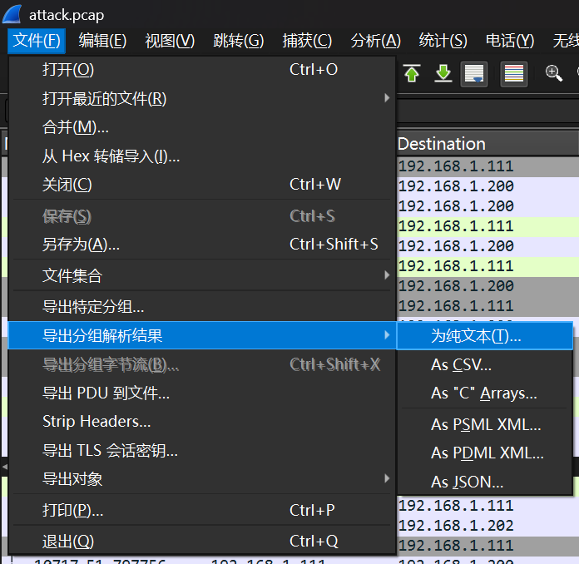Toggle auto-scroll during live capture

[x=475, y=74]
